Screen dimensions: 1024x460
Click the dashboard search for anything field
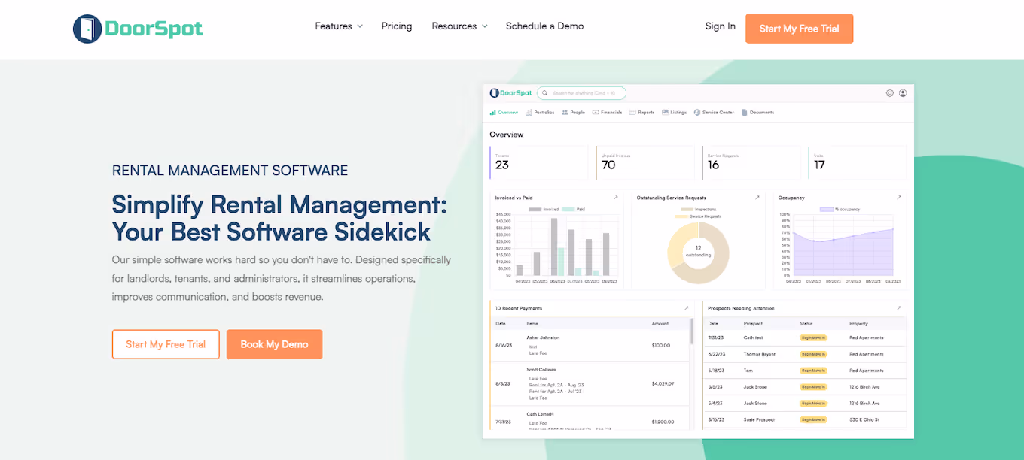tap(581, 93)
